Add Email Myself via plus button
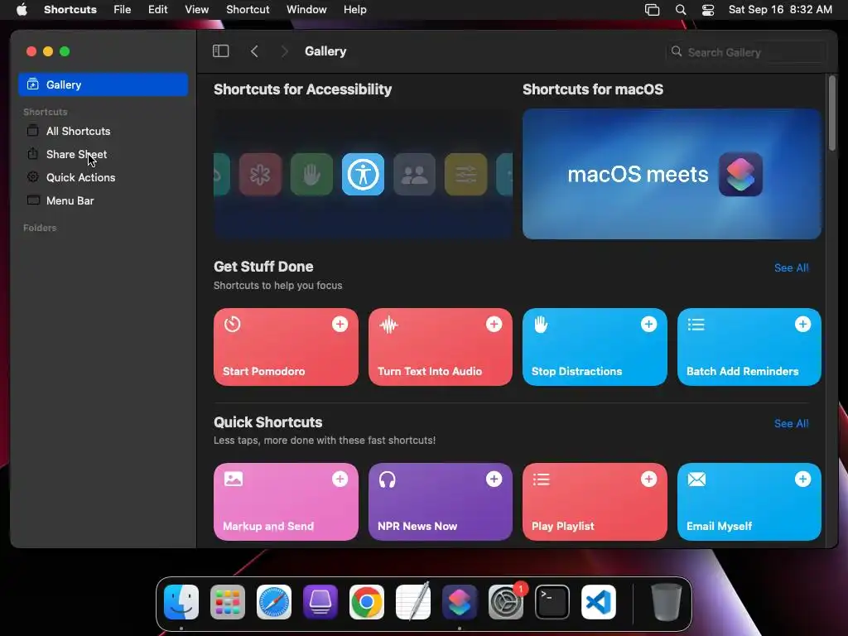 [802, 479]
